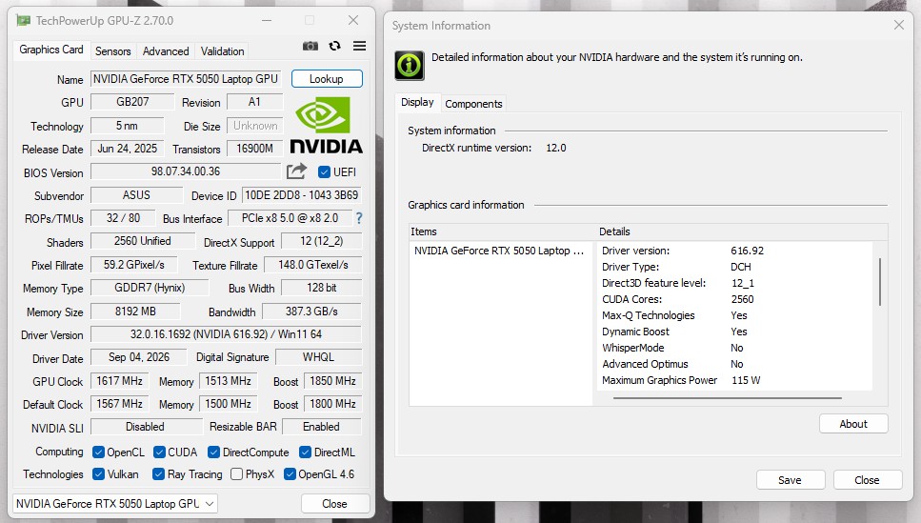
Task: Click the Dynamic Boost row
Action: click(x=734, y=332)
